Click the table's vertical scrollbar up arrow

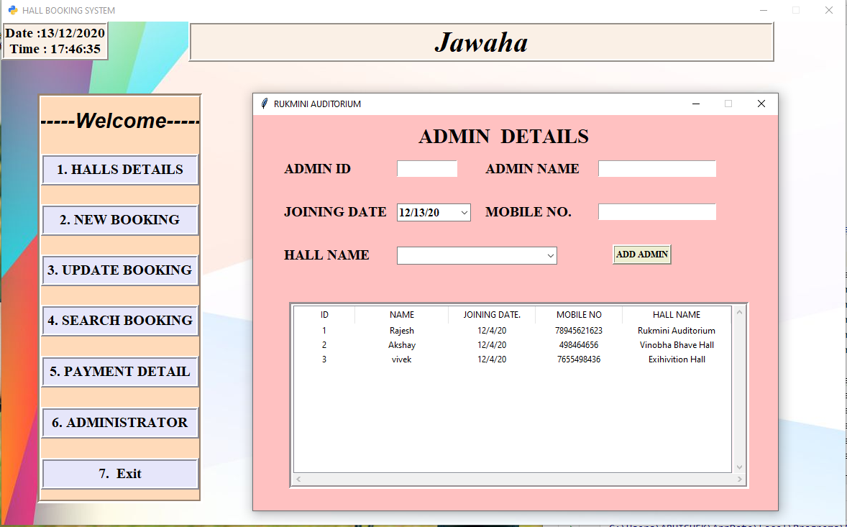(x=739, y=312)
